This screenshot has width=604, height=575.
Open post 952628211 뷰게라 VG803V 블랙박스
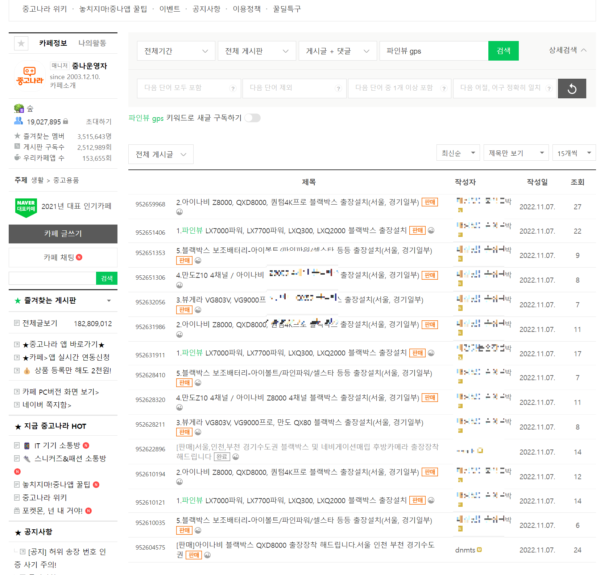tap(300, 422)
